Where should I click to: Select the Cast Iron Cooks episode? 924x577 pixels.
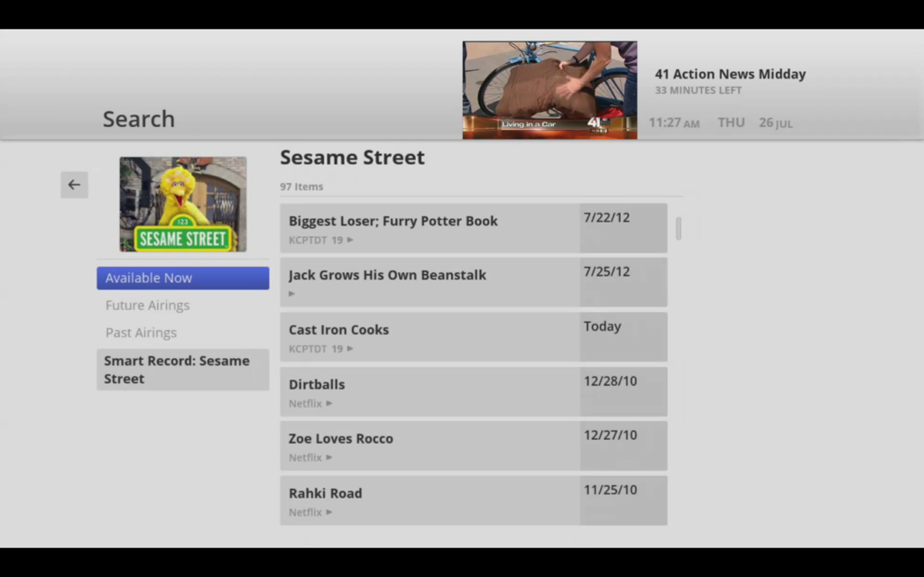(x=338, y=330)
